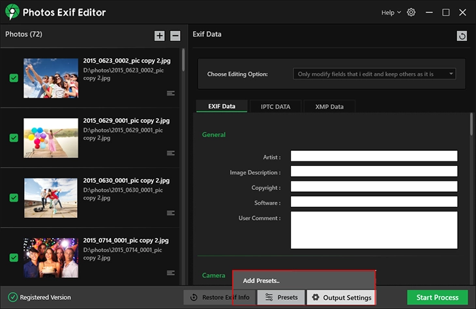The width and height of the screenshot is (476, 309).
Task: Click the Photos Exif Editor logo icon
Action: click(x=11, y=12)
